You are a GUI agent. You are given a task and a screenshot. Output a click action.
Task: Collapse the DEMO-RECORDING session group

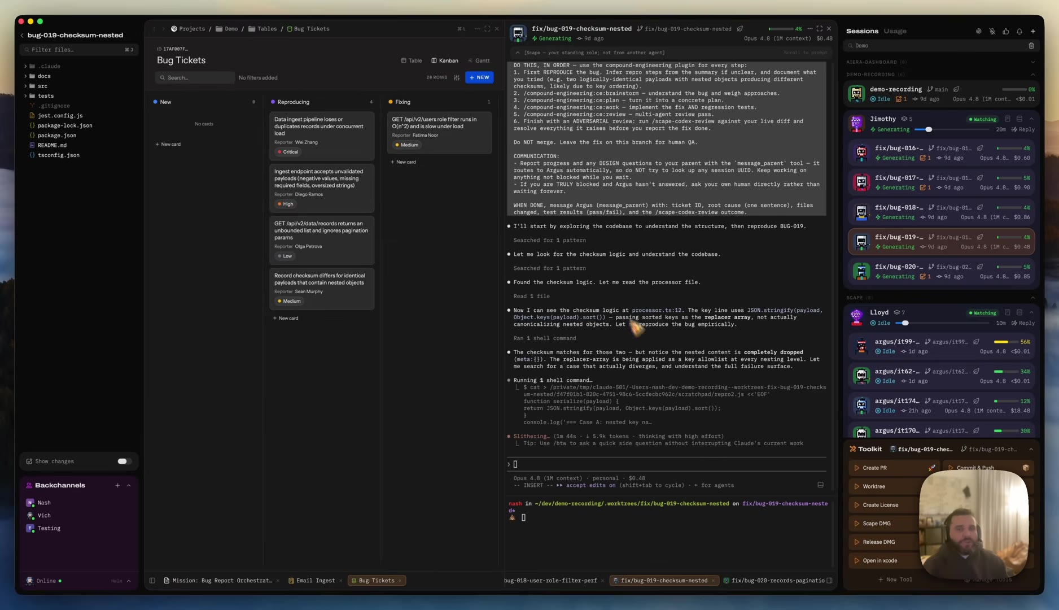[1032, 75]
